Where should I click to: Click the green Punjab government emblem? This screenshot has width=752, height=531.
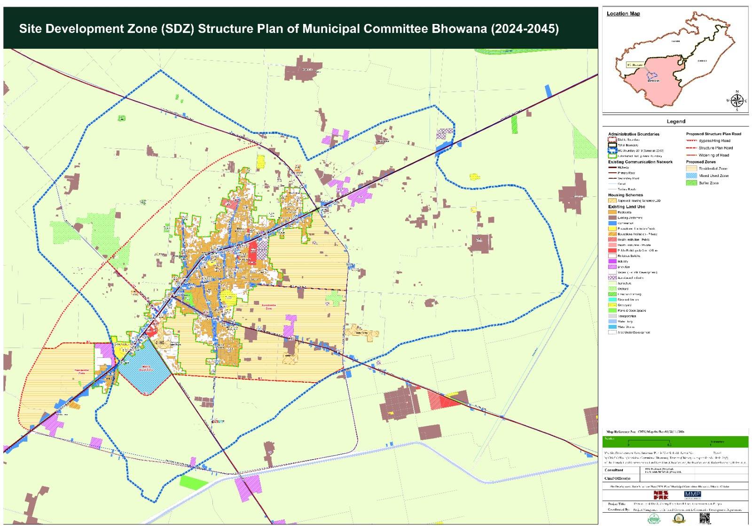click(x=653, y=518)
